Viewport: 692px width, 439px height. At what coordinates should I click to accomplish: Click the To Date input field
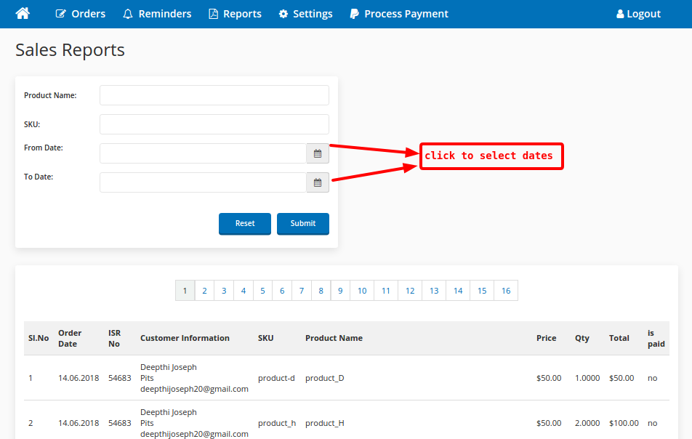pyautogui.click(x=203, y=182)
